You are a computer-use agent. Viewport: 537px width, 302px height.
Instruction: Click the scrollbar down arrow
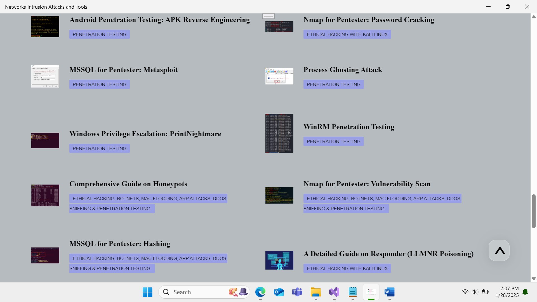(533, 279)
